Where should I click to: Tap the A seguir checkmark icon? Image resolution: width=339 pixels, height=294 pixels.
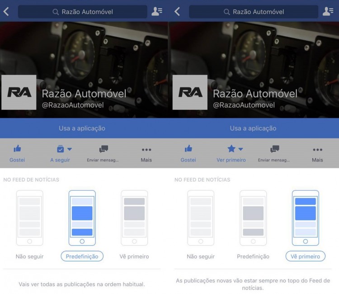(x=61, y=149)
